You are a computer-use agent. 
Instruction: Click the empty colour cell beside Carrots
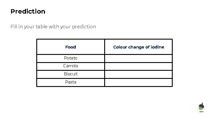[x=138, y=66]
